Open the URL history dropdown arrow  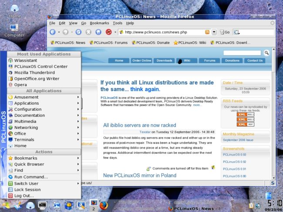(214, 32)
